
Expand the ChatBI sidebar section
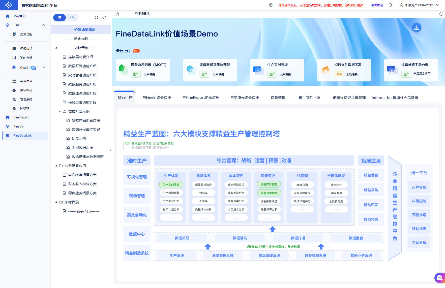(44, 68)
